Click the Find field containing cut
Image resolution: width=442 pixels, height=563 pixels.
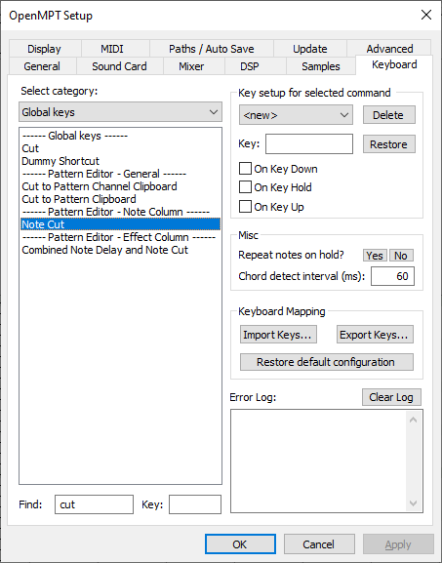pyautogui.click(x=94, y=504)
